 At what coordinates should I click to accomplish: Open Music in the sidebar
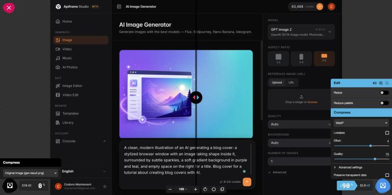coord(80,58)
